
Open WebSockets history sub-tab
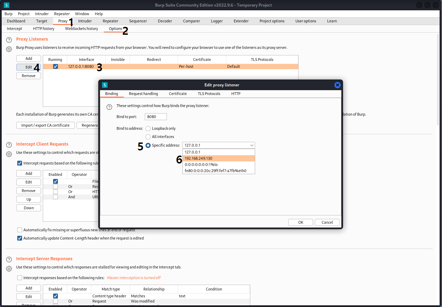point(81,29)
